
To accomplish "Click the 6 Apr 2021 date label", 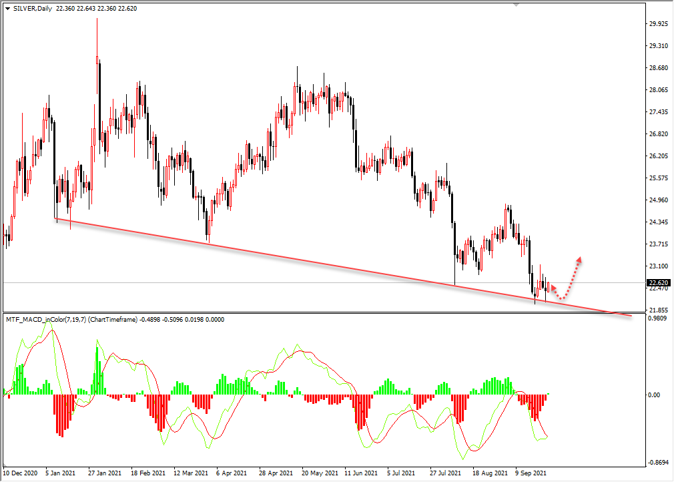I will point(232,473).
